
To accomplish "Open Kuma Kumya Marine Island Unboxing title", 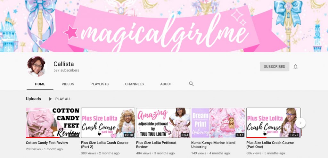I will [213, 145].
